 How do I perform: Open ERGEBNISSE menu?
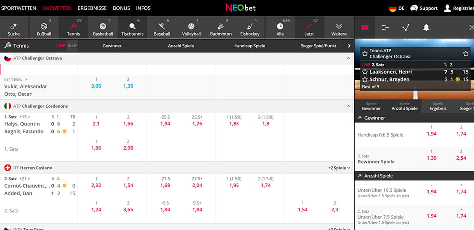92,8
